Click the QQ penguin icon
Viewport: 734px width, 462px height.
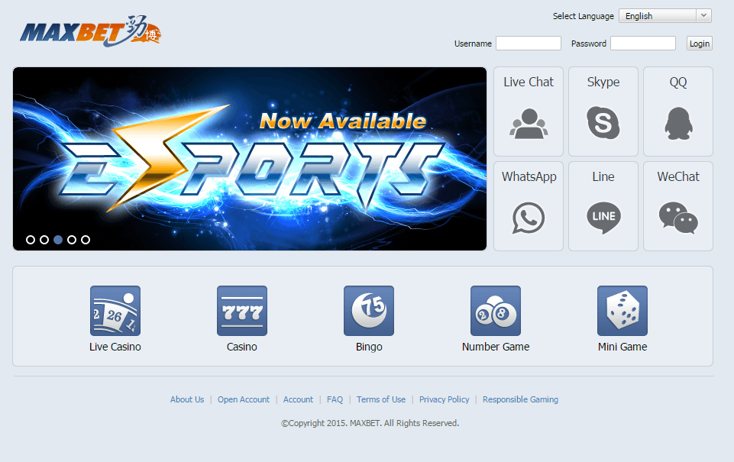point(678,124)
